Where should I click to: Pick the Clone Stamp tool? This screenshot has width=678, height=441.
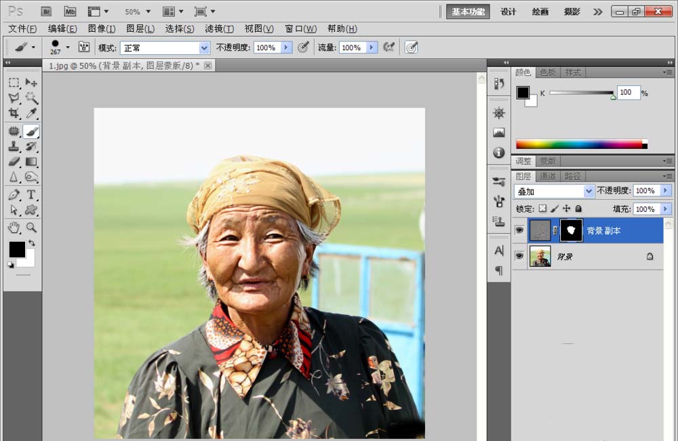(14, 146)
